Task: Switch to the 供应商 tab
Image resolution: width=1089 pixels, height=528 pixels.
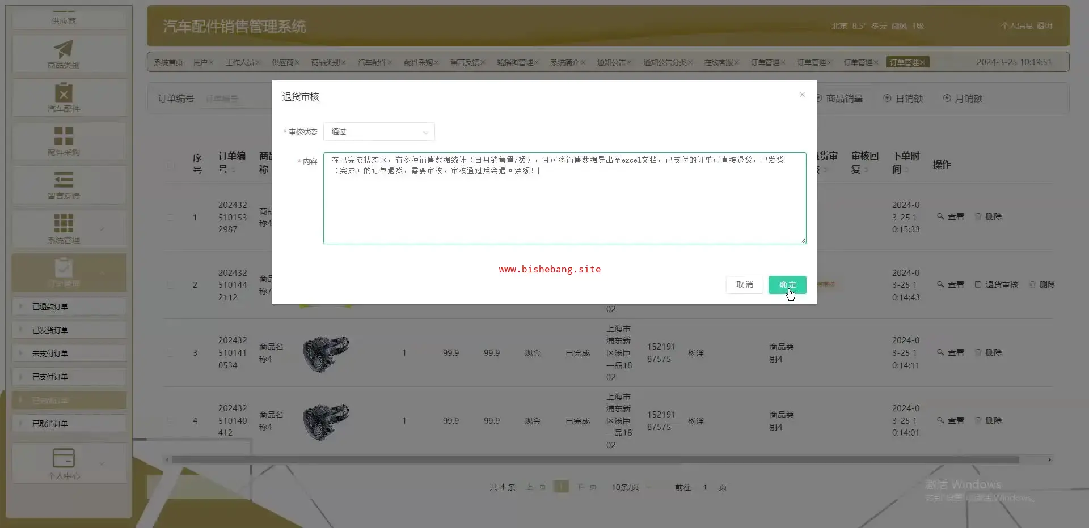Action: tap(282, 62)
